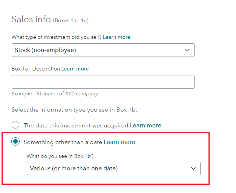Click the 'Sales info' section heading
236x193 pixels.
coord(31,19)
